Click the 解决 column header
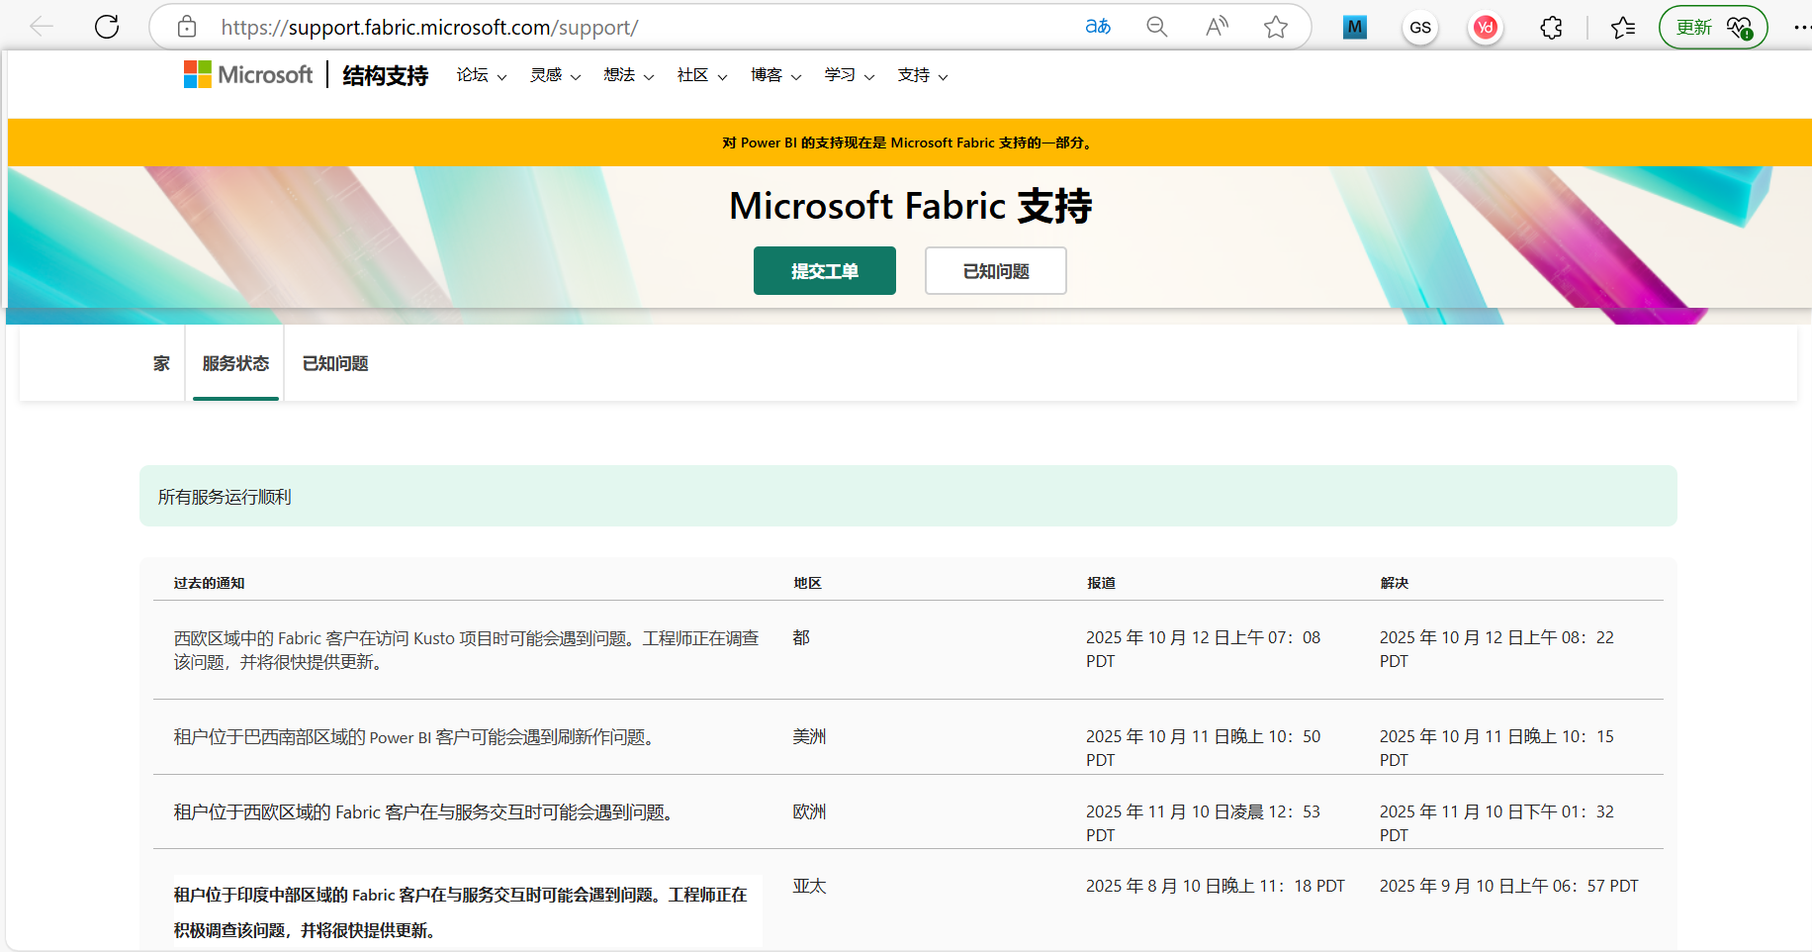The image size is (1812, 952). tap(1395, 583)
